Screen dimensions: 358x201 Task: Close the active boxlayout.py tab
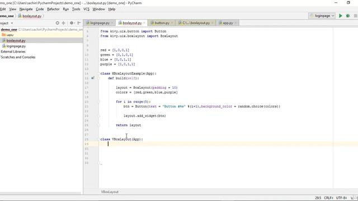pos(144,23)
